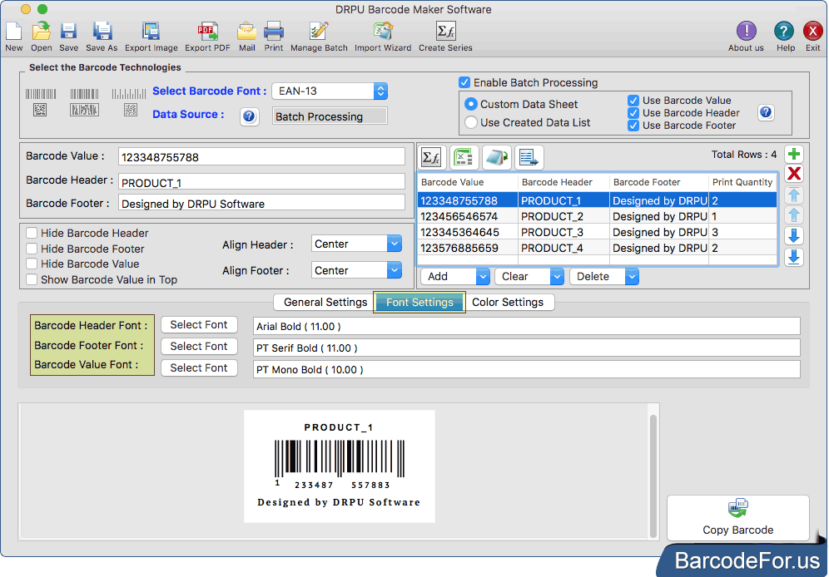Screen dimensions: 829x577
Task: Expand the Add dropdown
Action: [454, 277]
